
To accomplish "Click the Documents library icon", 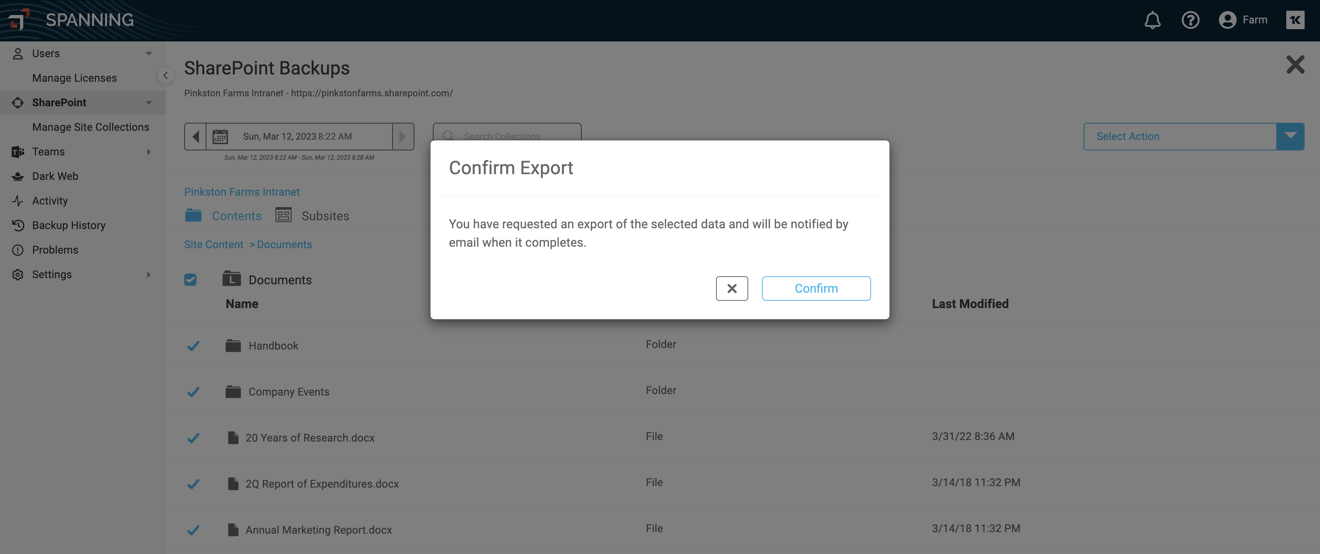I will [232, 278].
